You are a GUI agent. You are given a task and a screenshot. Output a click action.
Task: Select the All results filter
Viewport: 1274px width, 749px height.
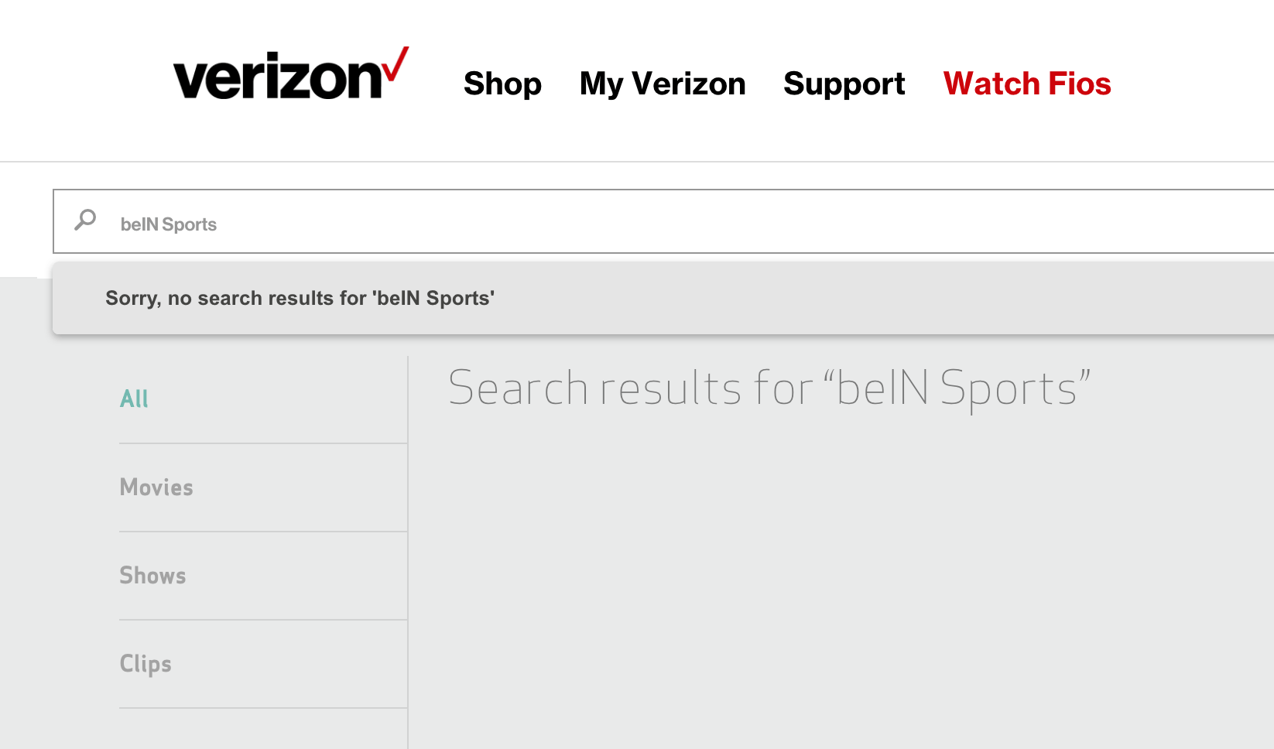coord(134,398)
